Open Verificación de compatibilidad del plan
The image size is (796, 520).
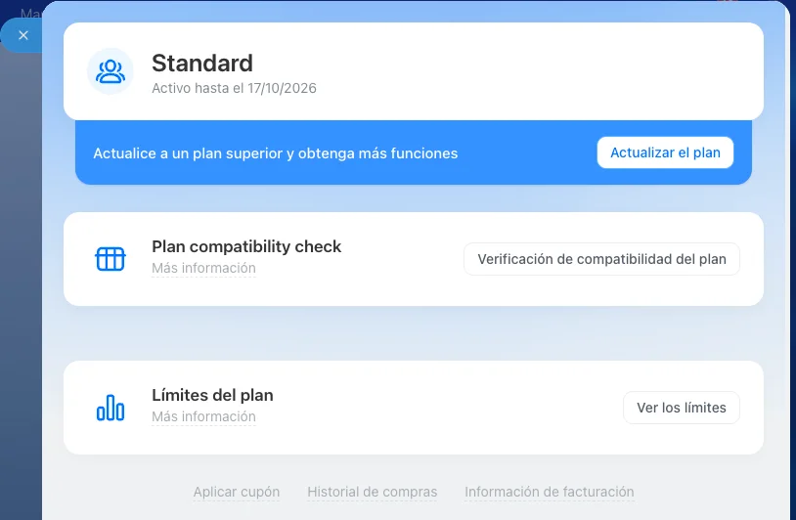click(x=601, y=259)
